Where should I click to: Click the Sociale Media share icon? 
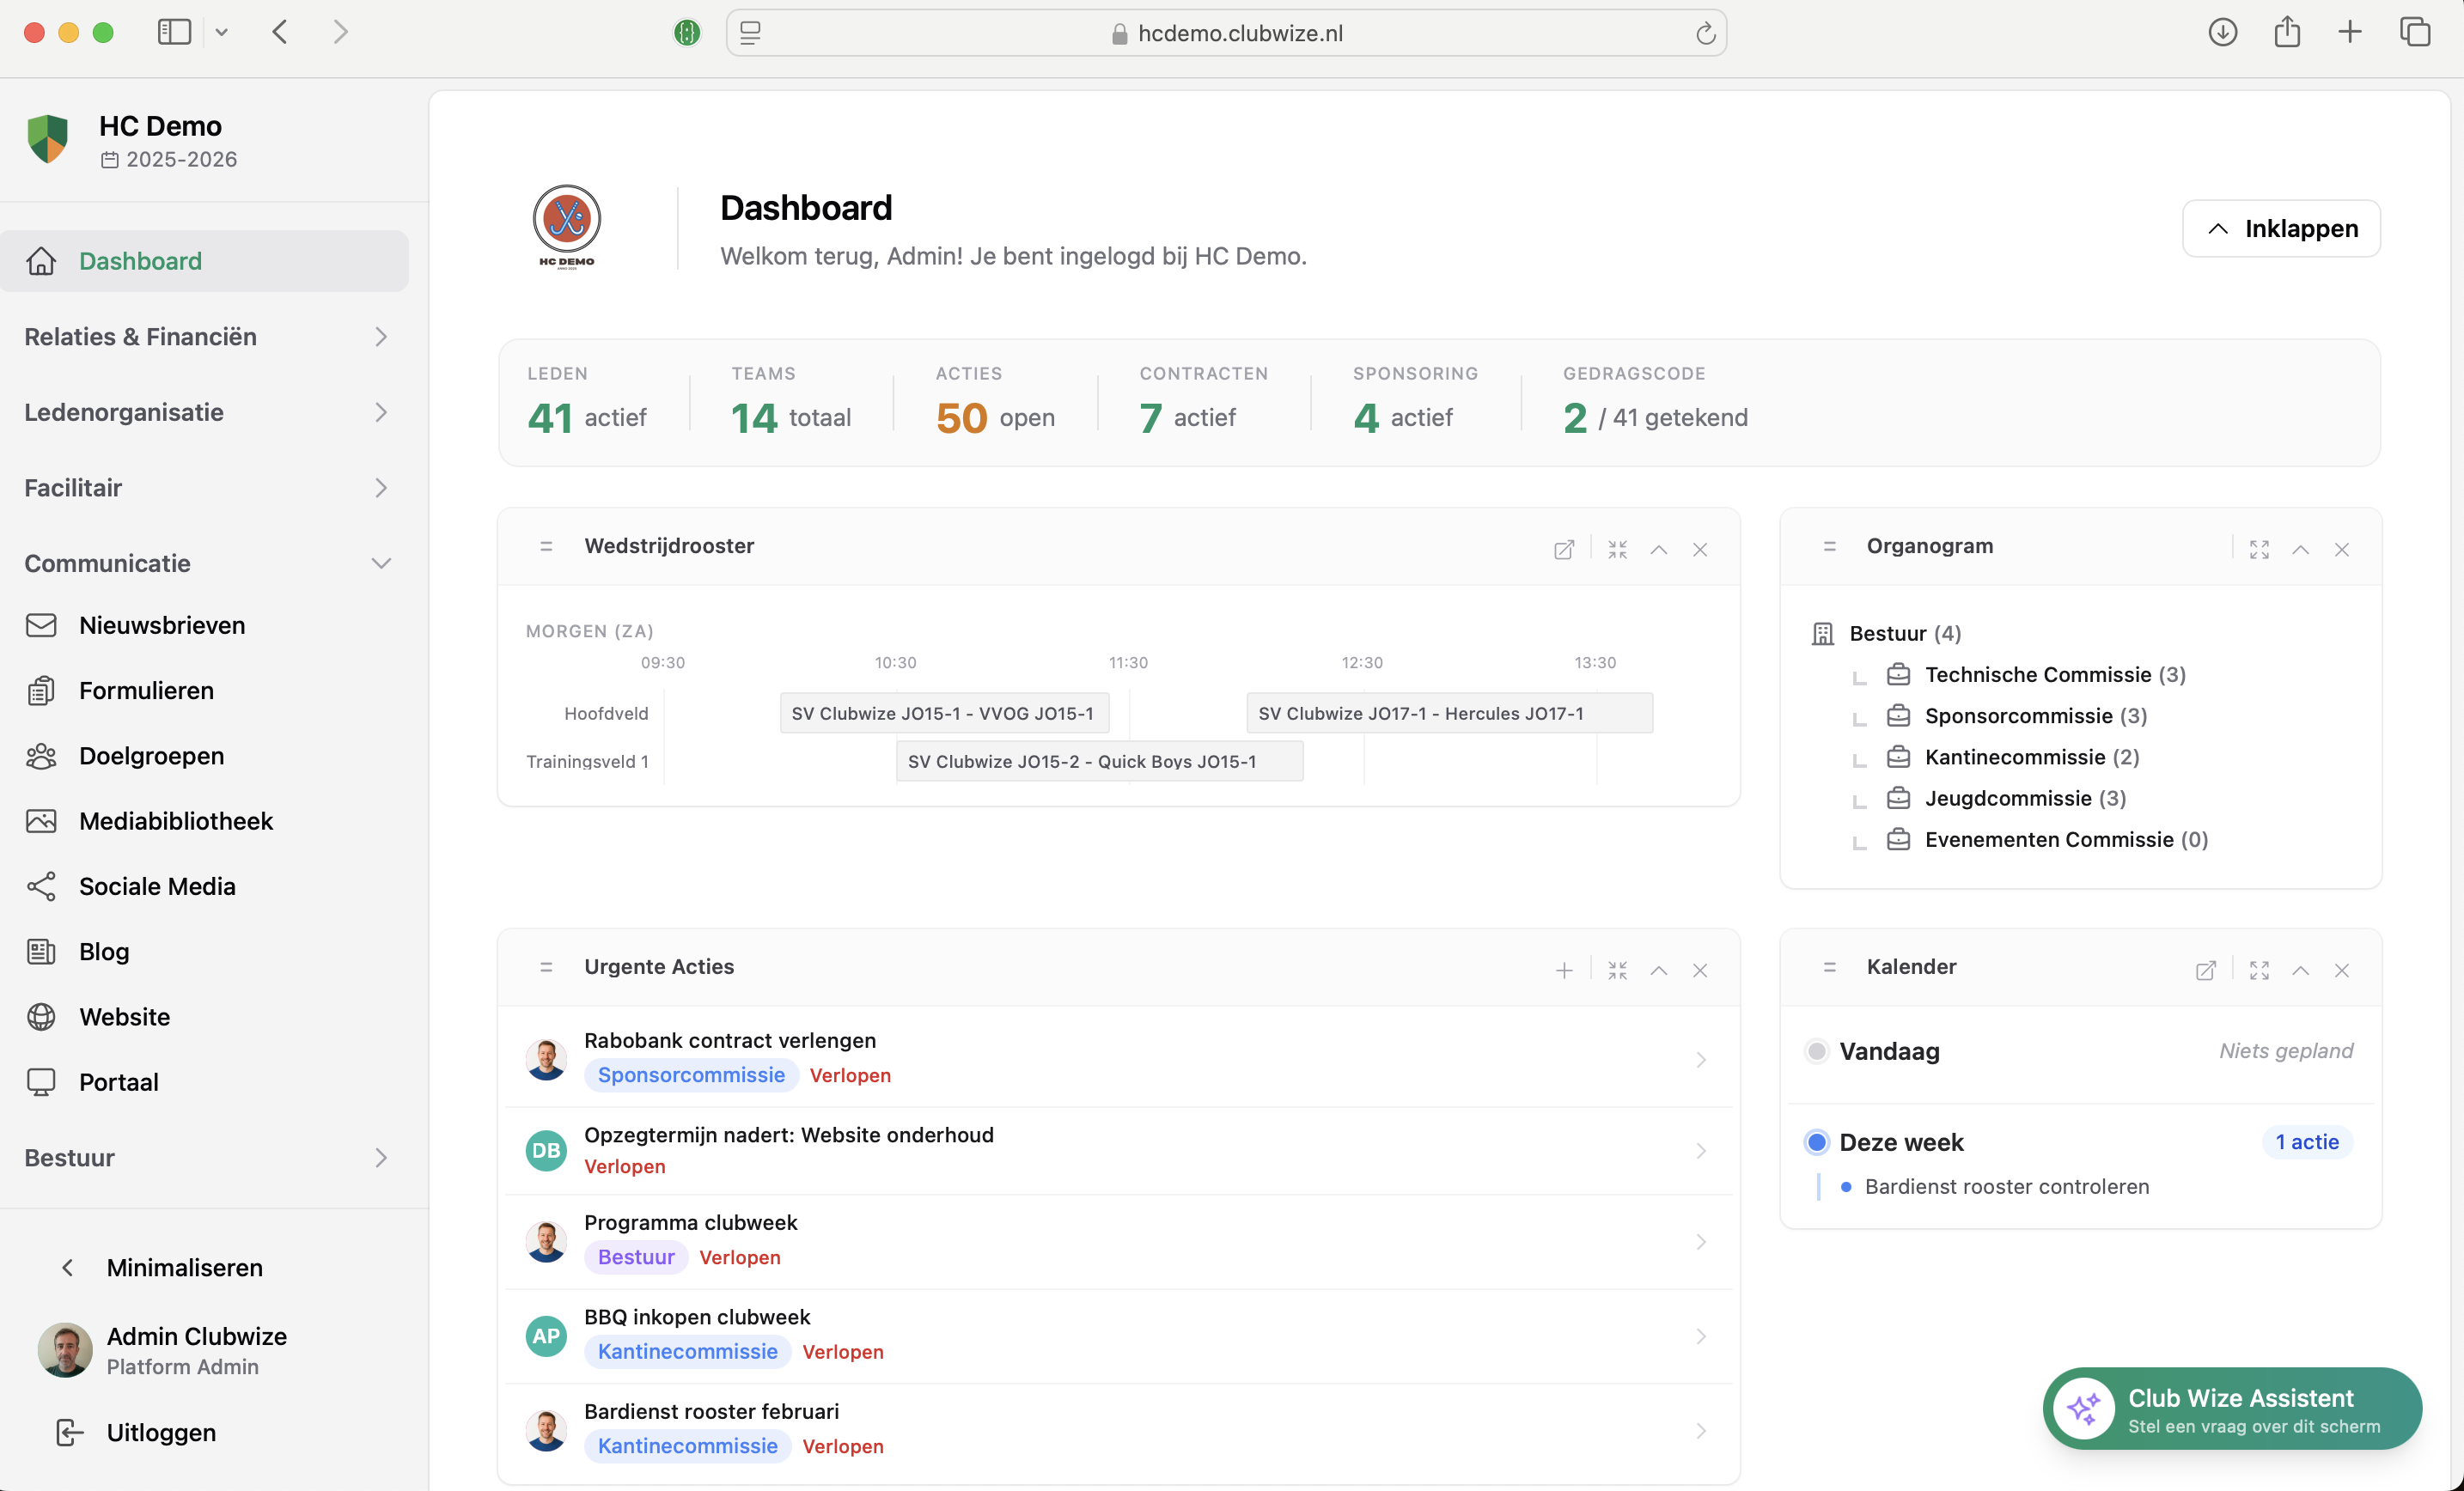click(x=41, y=885)
